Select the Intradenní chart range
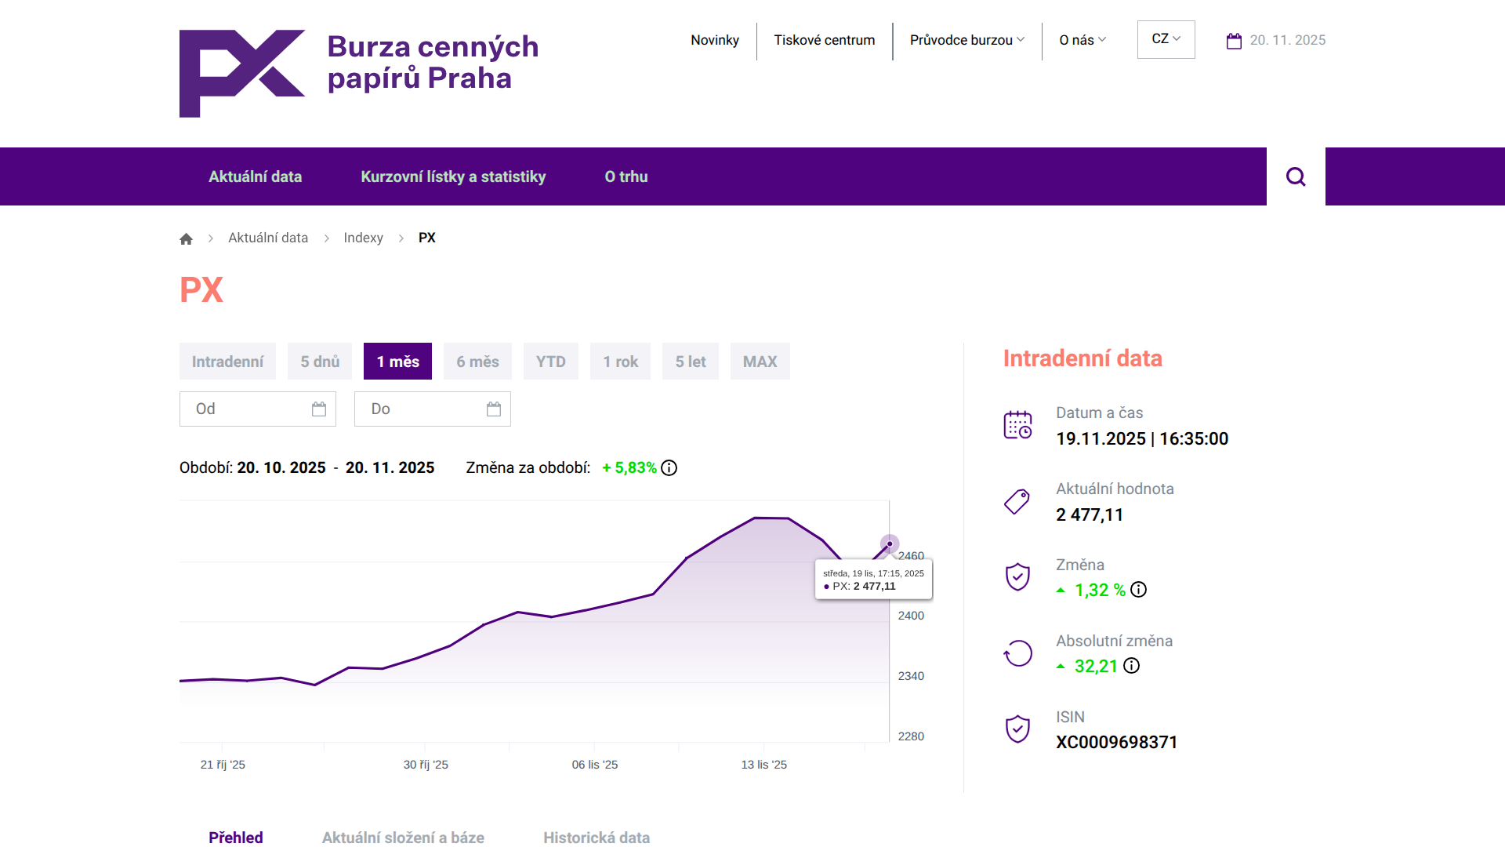The image size is (1505, 847). coord(227,362)
